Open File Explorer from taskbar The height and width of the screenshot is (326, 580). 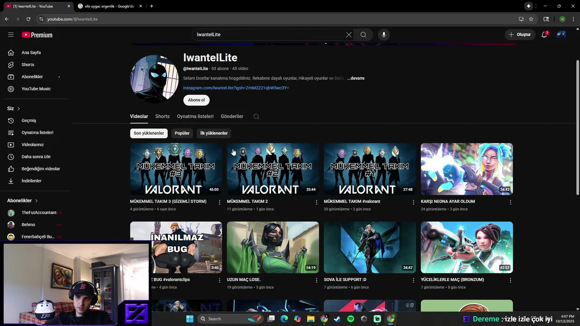pos(311,319)
